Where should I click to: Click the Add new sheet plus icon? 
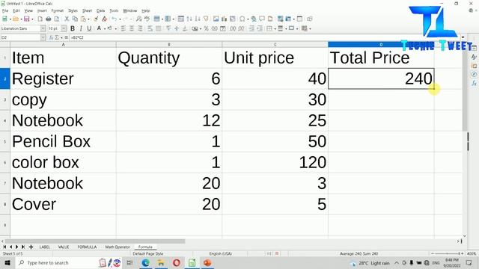pyautogui.click(x=31, y=247)
